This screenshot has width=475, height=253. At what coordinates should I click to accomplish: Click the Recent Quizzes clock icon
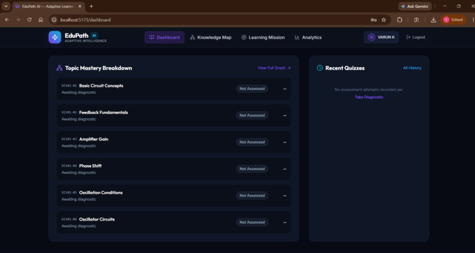319,68
